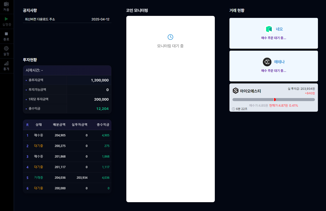Screen dimensions: 326x211
Task: Click the 배분금액 column header
Action: pyautogui.click(x=59, y=125)
